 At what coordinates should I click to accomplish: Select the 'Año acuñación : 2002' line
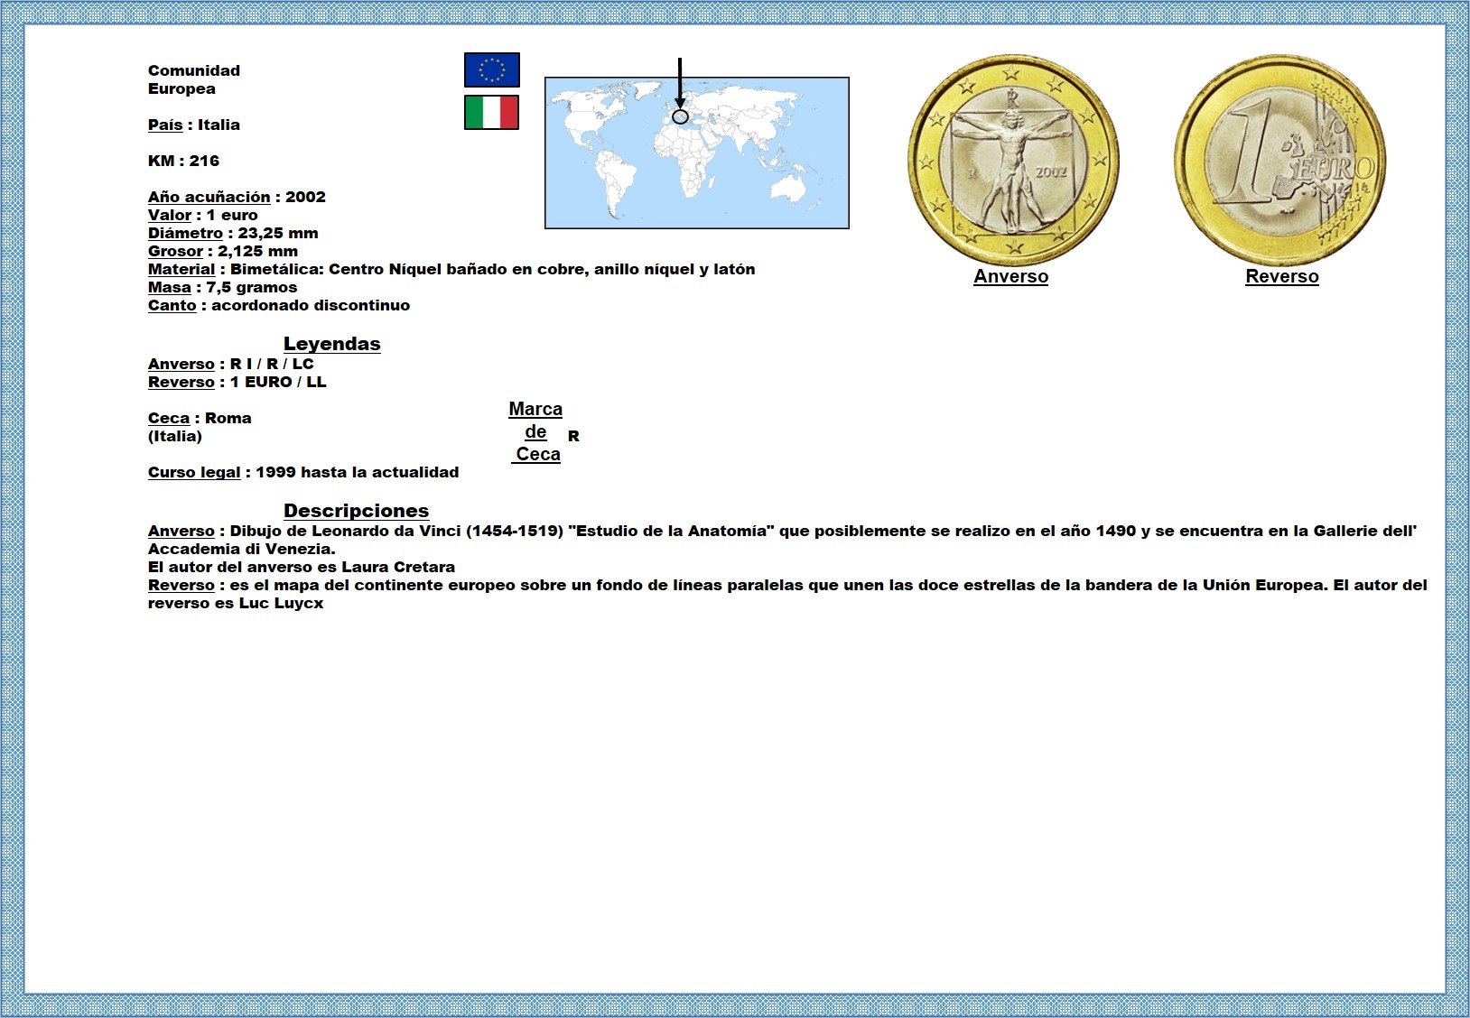point(237,197)
